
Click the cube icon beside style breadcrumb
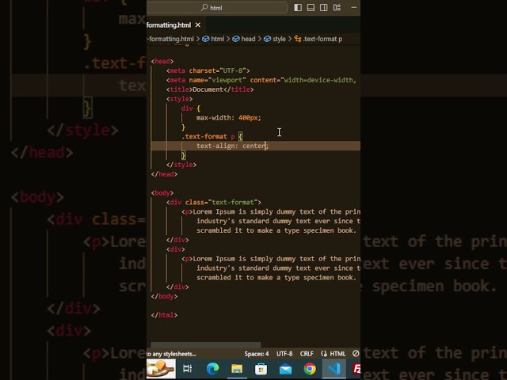pyautogui.click(x=268, y=39)
